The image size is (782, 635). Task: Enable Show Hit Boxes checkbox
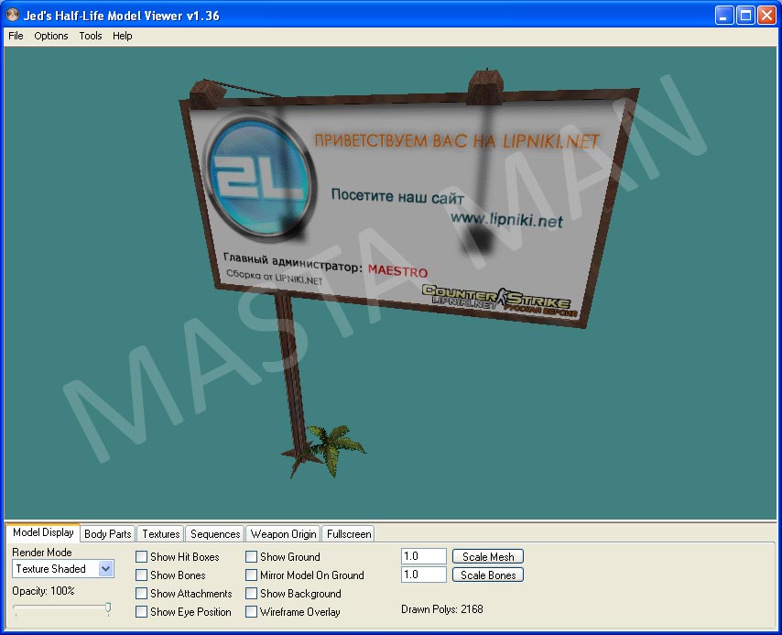click(x=142, y=556)
